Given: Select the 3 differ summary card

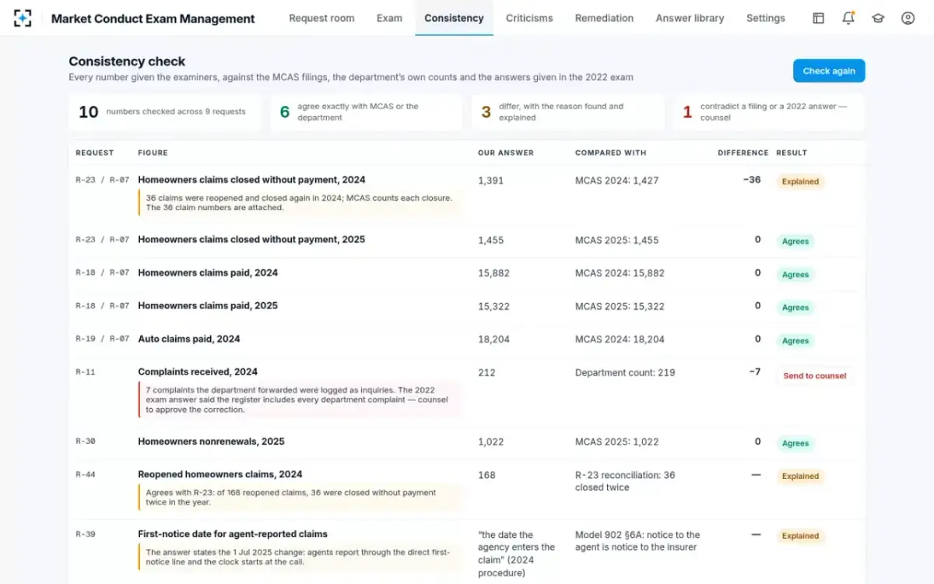Looking at the screenshot, I should point(567,112).
